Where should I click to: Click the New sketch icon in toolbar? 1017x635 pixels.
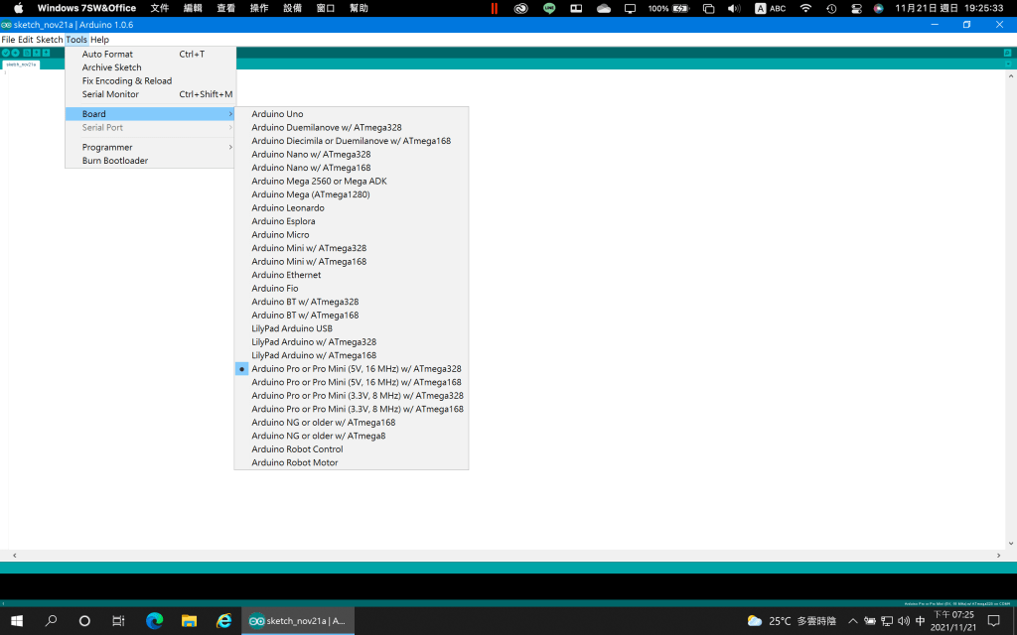[26, 53]
